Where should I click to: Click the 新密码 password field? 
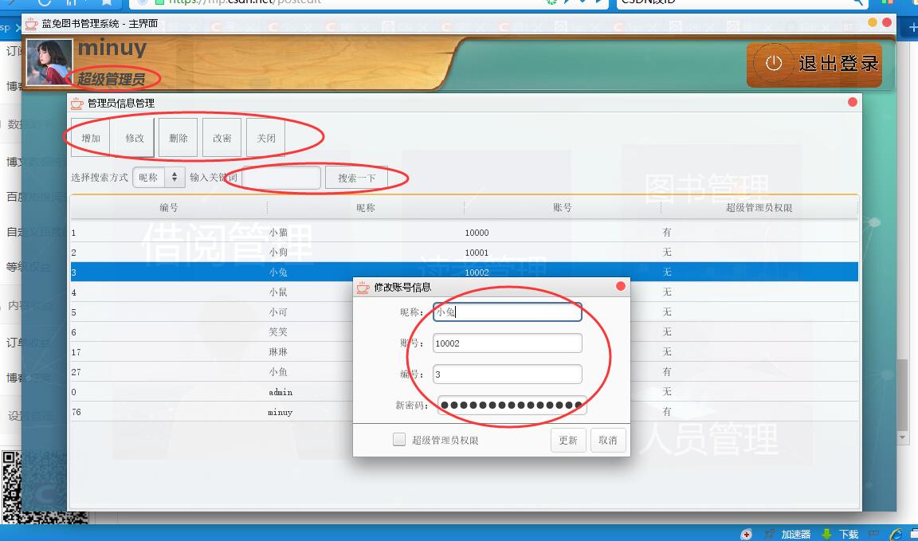pyautogui.click(x=512, y=406)
